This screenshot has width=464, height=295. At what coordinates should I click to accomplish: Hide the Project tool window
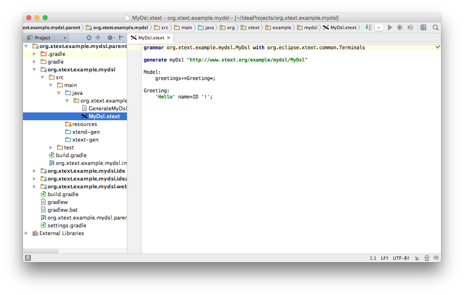pos(121,37)
